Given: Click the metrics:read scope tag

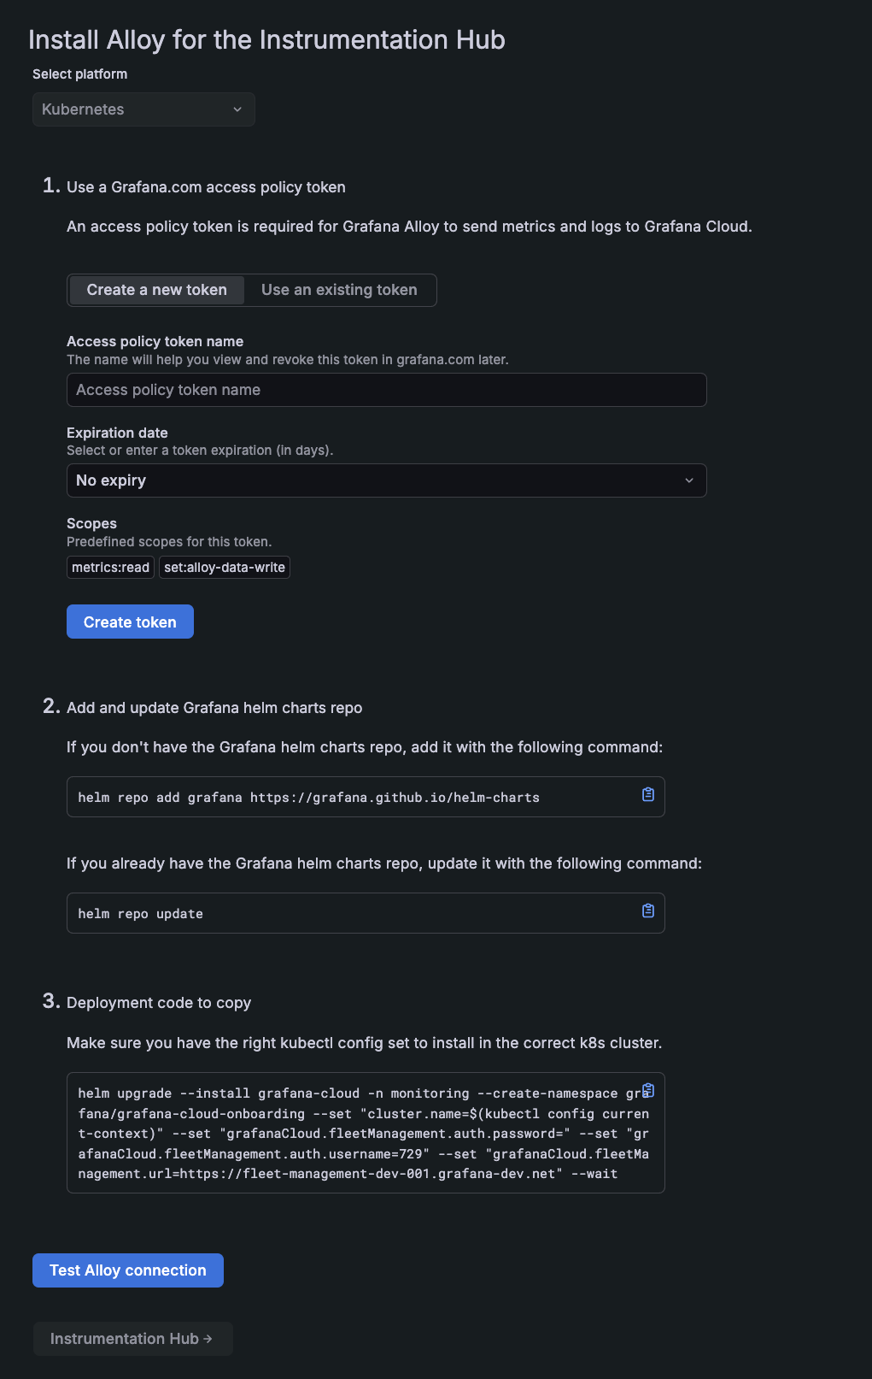Looking at the screenshot, I should (x=110, y=568).
